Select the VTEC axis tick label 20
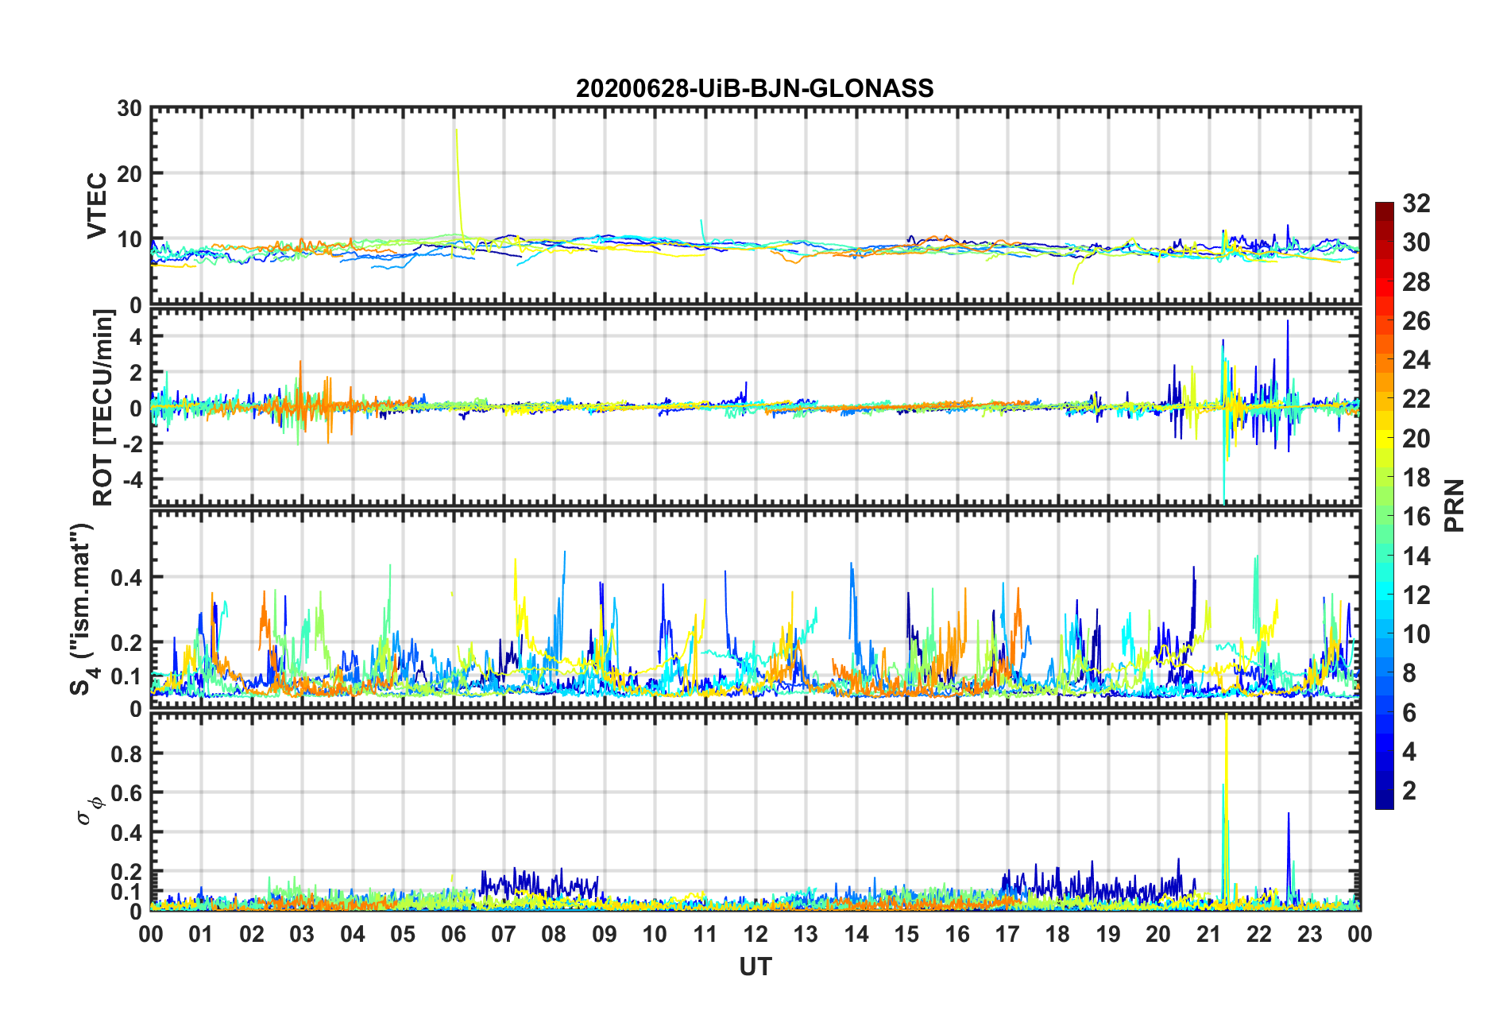This screenshot has width=1511, height=1011. 129,173
